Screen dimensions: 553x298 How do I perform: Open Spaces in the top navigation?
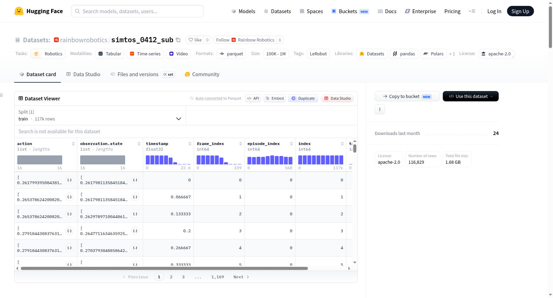[311, 11]
